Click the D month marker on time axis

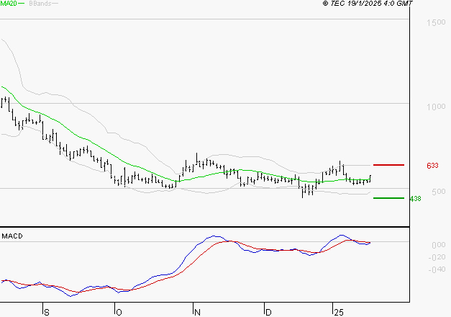[268, 313]
